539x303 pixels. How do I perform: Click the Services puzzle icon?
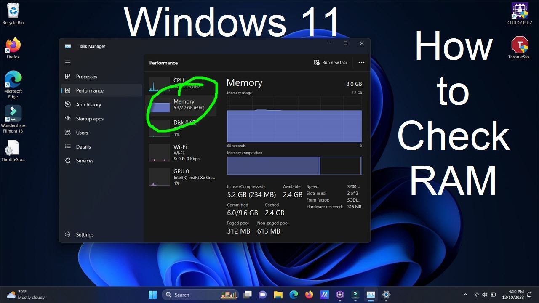68,161
